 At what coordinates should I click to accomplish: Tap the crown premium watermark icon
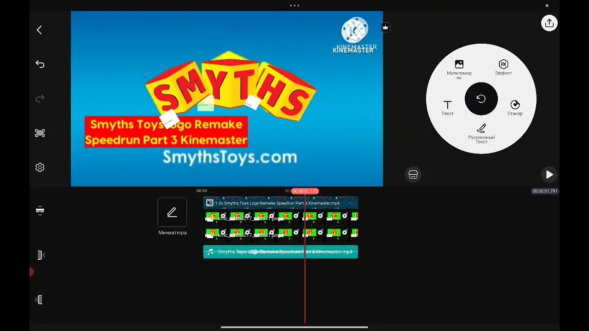point(386,28)
